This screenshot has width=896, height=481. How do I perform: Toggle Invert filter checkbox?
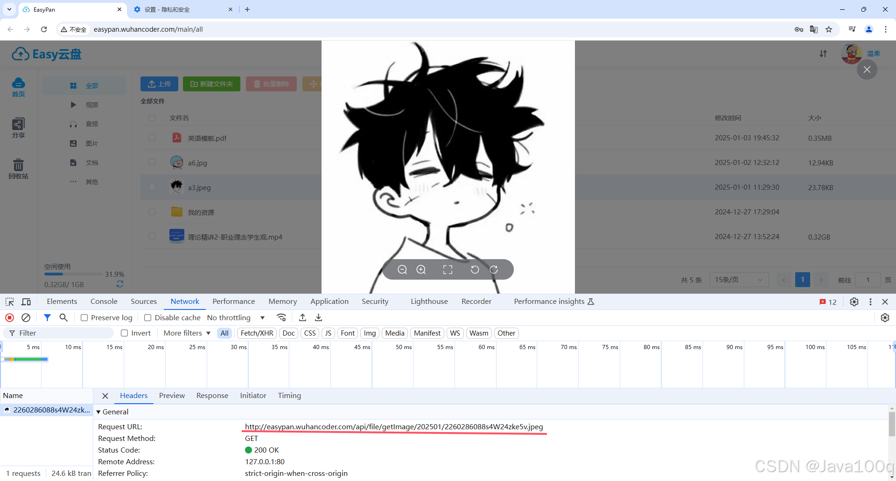tap(124, 333)
